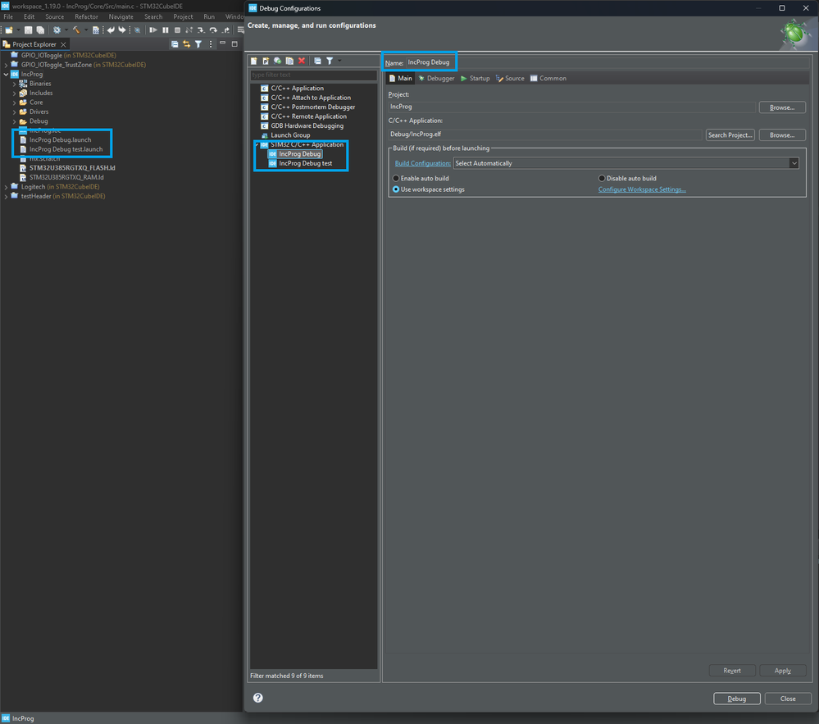Click the redo forward-arrow toolbar icon

tap(121, 30)
